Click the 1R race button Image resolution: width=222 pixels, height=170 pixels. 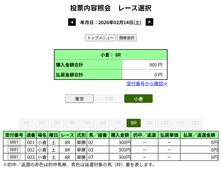pyautogui.click(x=26, y=123)
